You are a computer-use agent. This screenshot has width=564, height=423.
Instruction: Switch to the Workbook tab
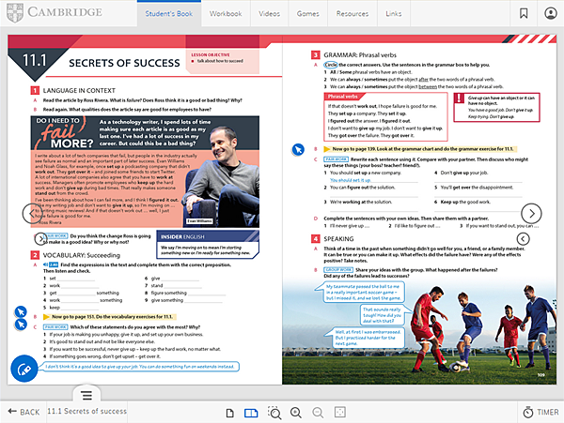[226, 14]
